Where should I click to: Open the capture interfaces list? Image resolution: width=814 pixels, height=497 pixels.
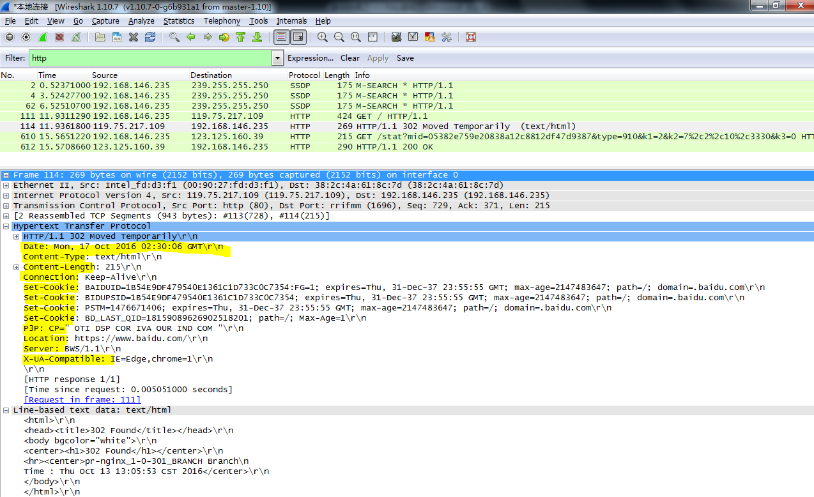pos(10,37)
